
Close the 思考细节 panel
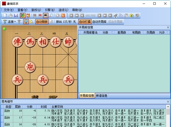168,101
